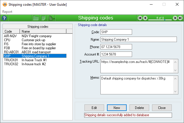Go to the previous shipping code record

pyautogui.click(x=145, y=18)
